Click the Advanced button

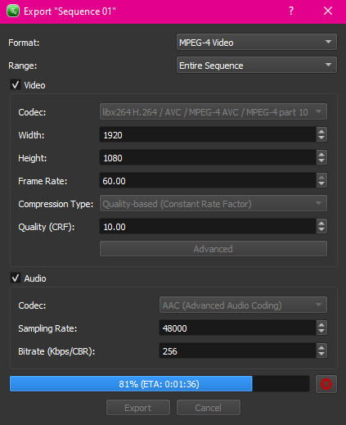(x=213, y=249)
